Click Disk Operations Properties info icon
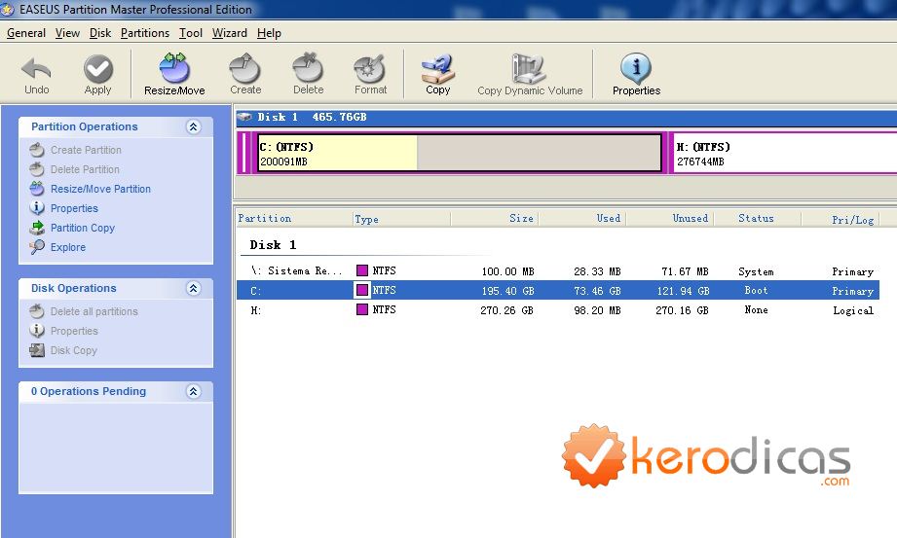 click(37, 331)
